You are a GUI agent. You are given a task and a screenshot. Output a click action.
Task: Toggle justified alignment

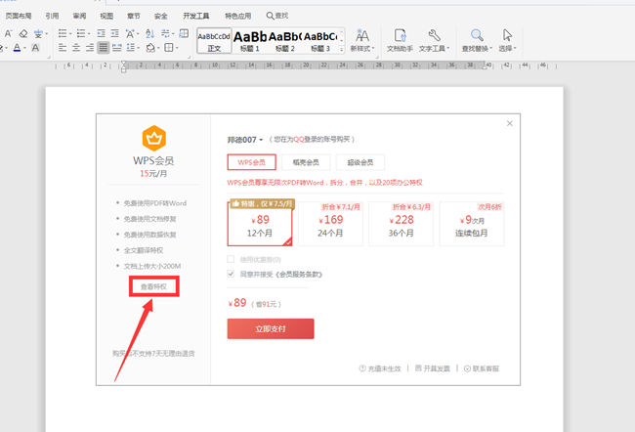[x=104, y=48]
